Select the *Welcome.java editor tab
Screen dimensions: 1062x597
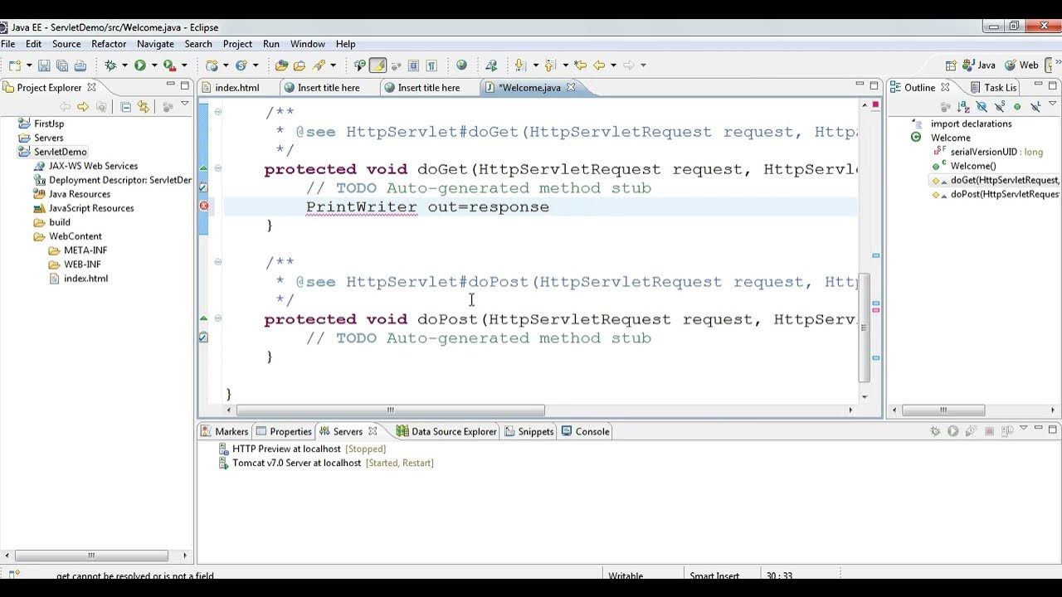click(529, 87)
